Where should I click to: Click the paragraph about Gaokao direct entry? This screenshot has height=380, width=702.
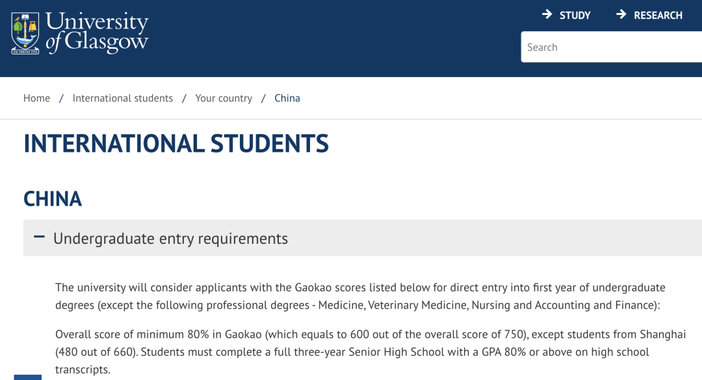point(360,296)
